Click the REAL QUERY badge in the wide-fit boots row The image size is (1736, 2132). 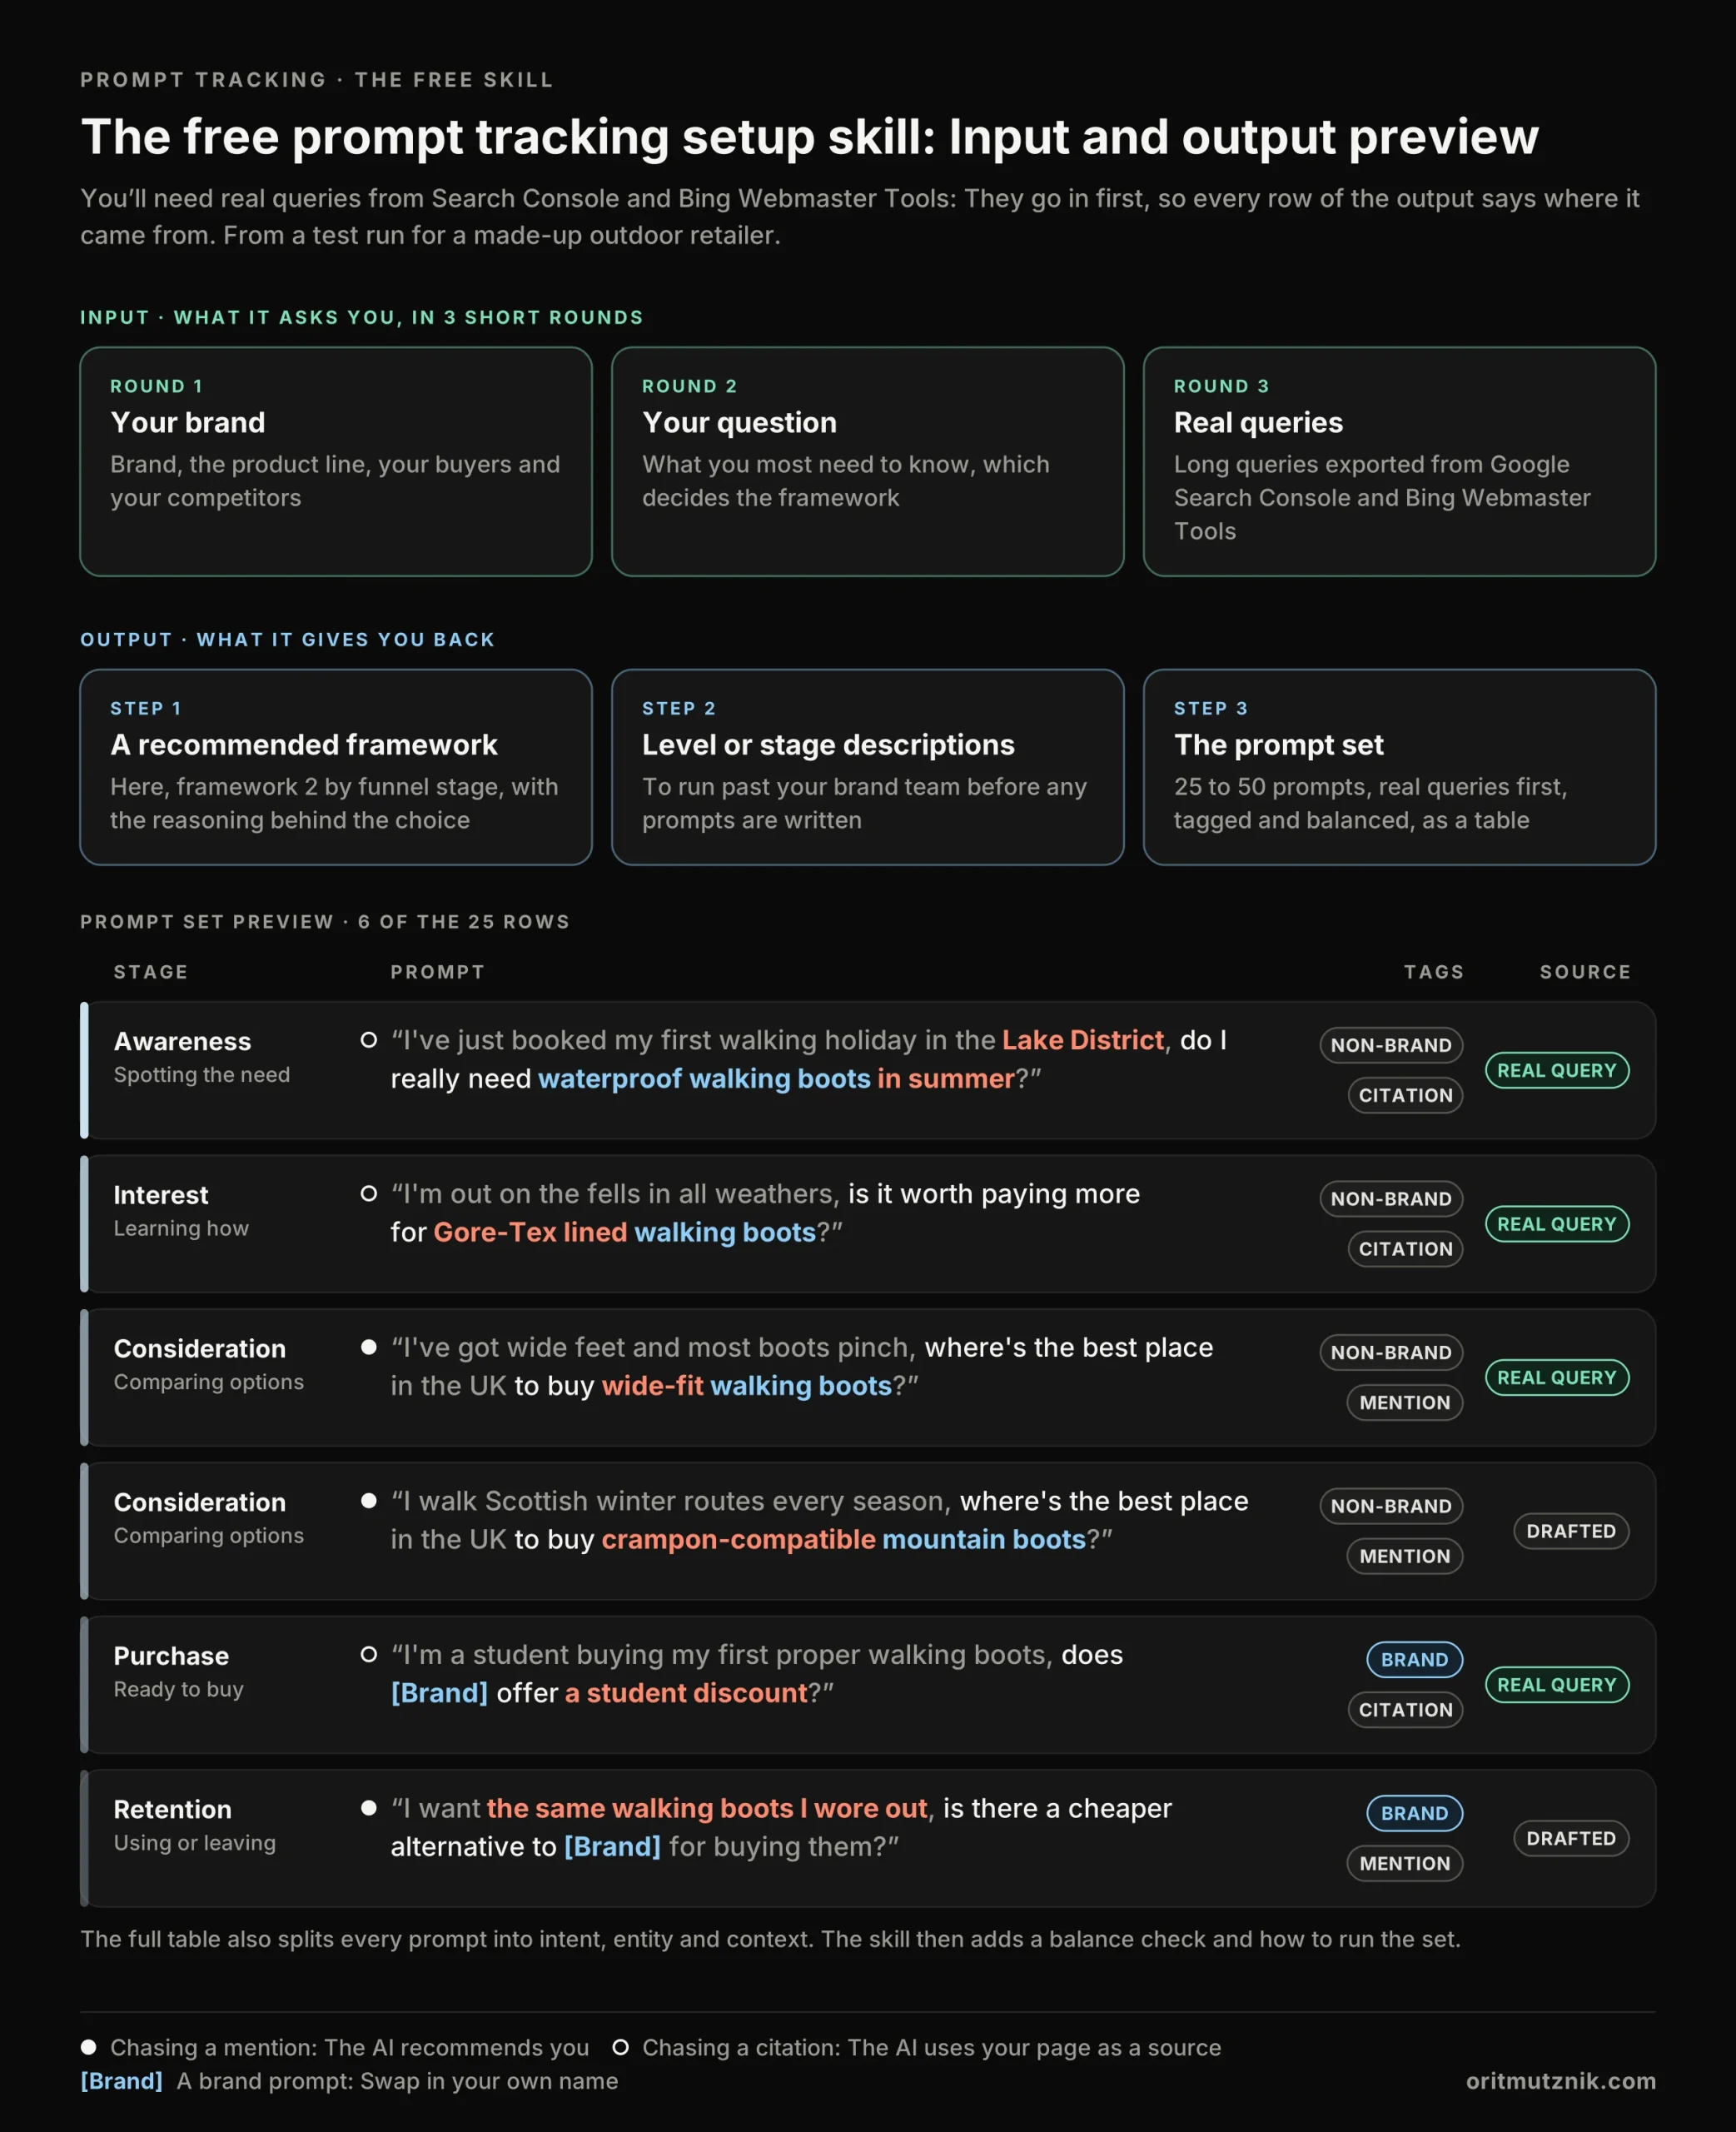pos(1557,1377)
